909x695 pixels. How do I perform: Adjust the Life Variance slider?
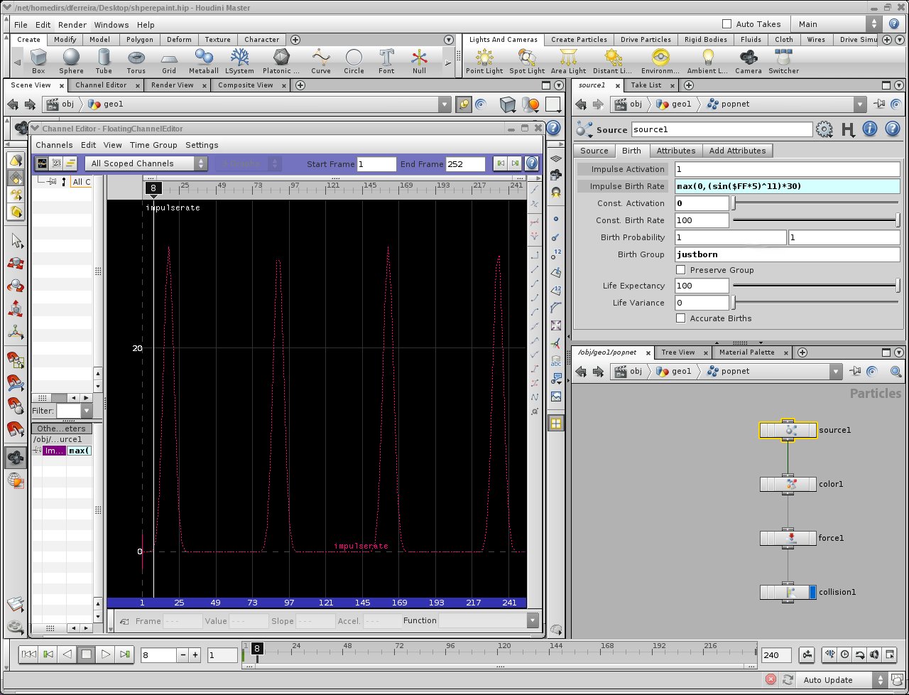[x=816, y=303]
